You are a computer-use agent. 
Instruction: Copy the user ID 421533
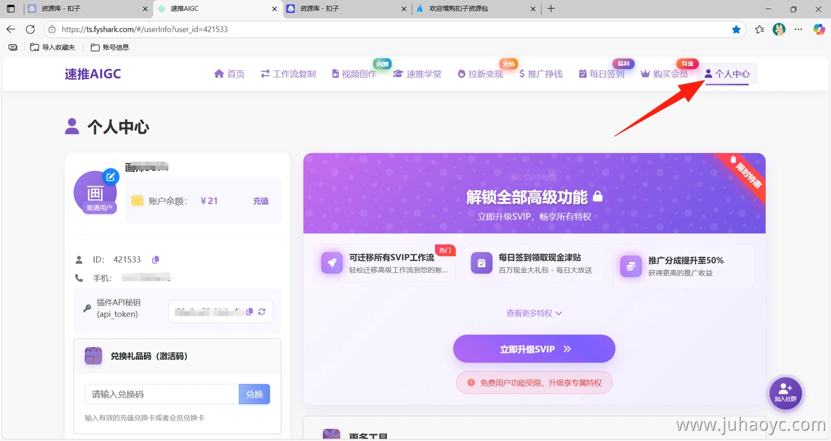pyautogui.click(x=156, y=259)
